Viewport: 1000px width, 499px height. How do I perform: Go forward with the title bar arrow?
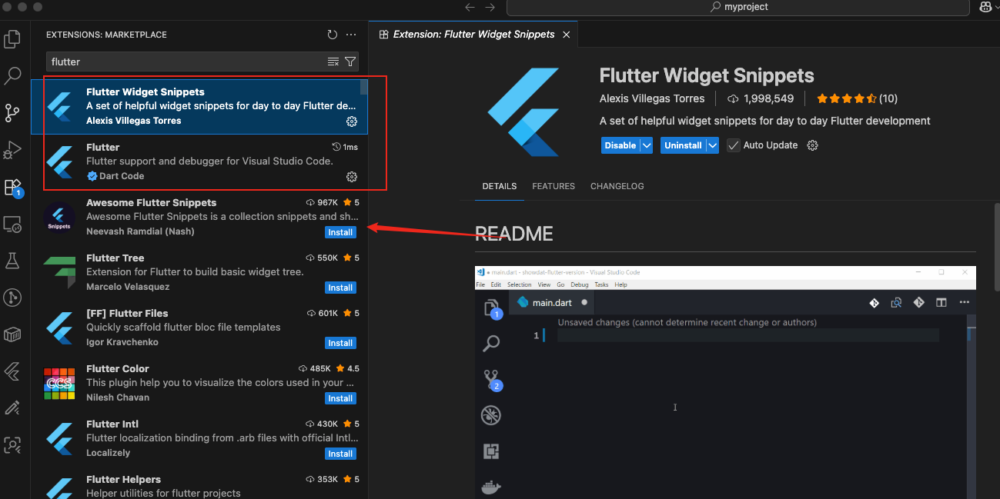490,7
